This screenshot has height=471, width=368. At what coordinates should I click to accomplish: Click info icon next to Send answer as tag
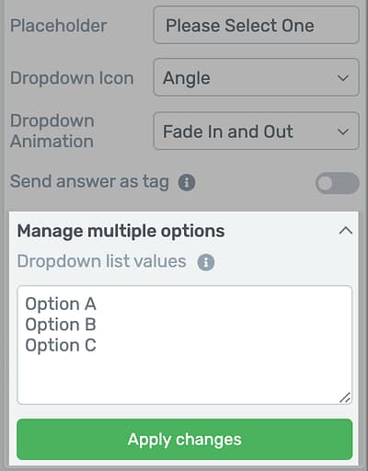[x=187, y=182]
